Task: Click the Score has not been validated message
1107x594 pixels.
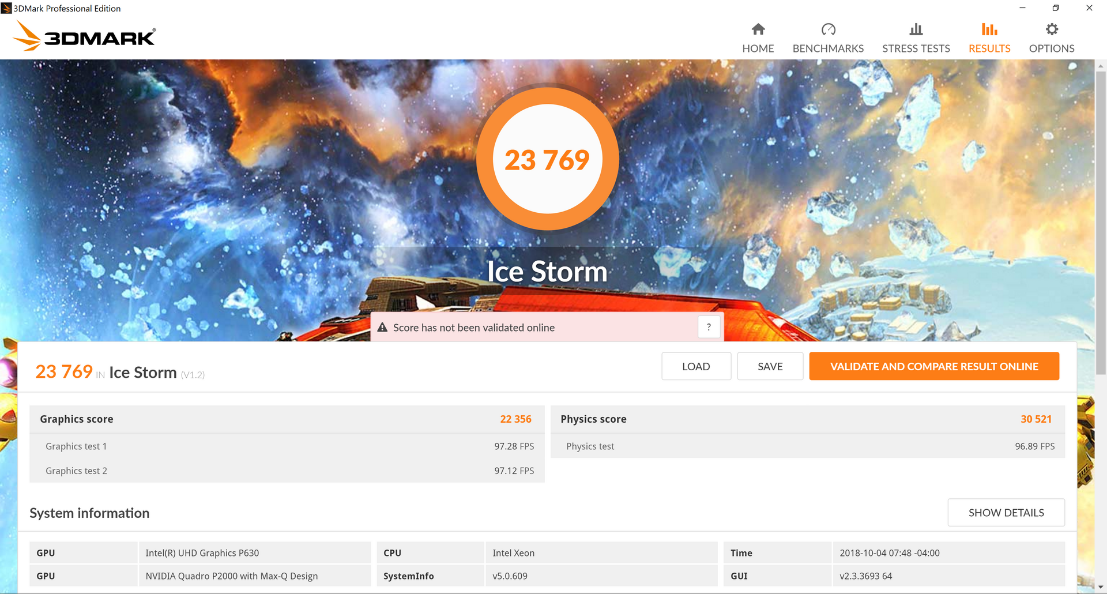Action: 474,328
